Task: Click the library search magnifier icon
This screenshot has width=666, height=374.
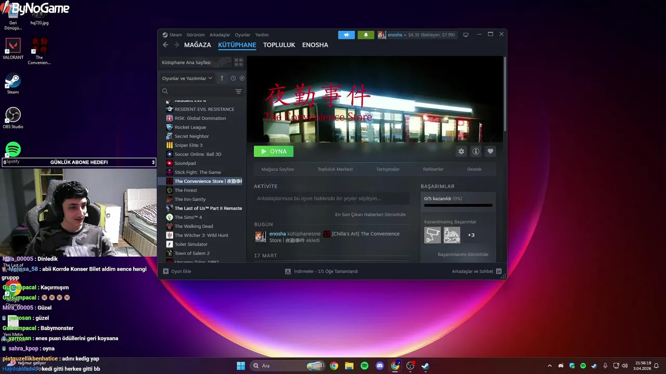Action: pos(165,91)
